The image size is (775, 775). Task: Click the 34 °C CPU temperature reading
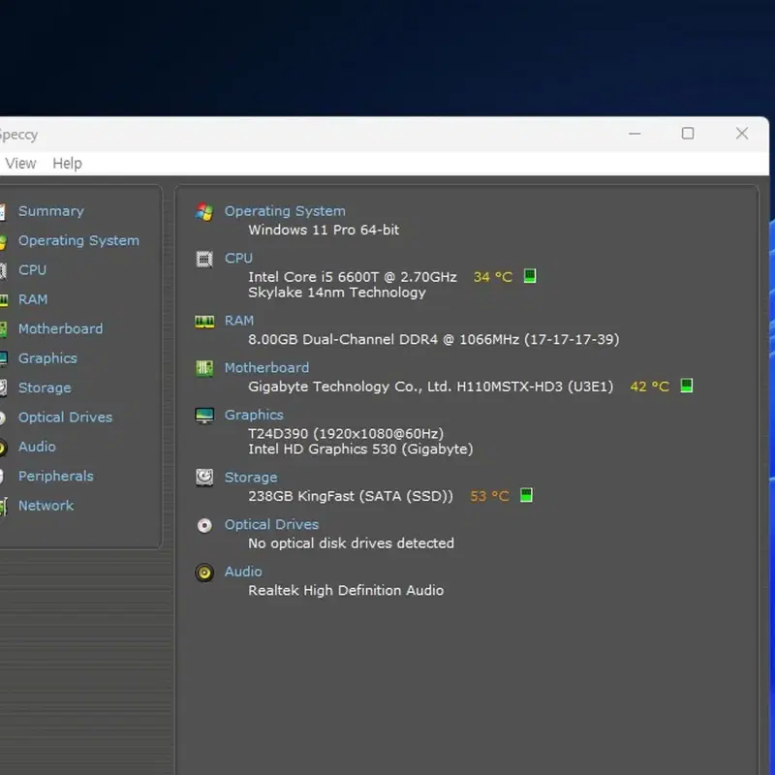(493, 277)
